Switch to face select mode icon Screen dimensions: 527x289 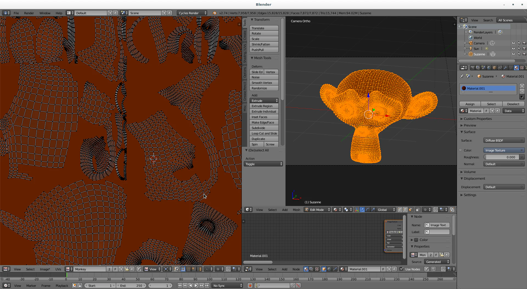click(411, 210)
